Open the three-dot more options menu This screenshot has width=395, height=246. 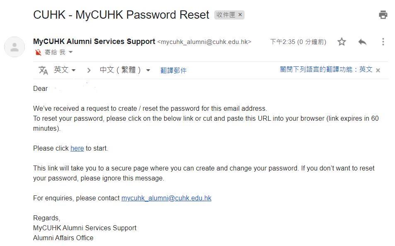pos(383,41)
